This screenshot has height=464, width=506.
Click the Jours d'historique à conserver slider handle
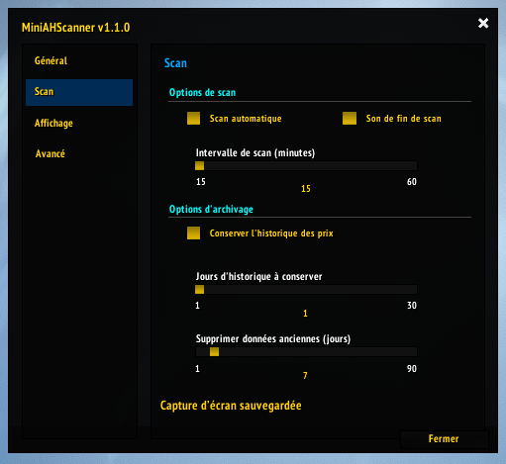pos(199,289)
